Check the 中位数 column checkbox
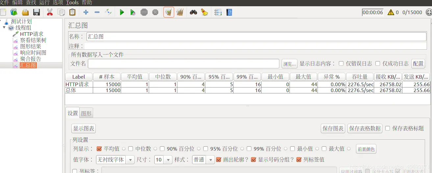 pyautogui.click(x=131, y=149)
